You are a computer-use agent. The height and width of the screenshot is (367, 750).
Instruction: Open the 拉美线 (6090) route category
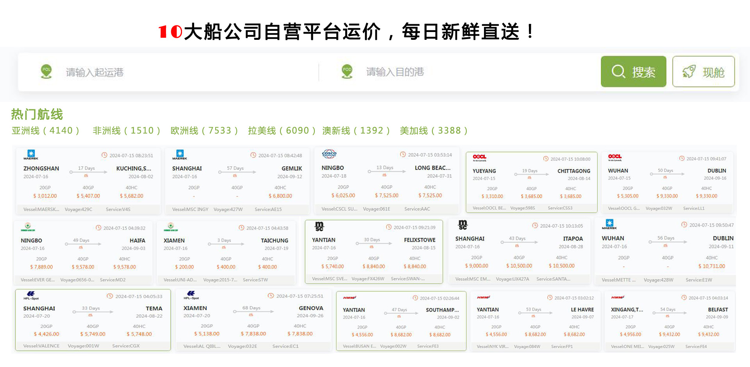(x=281, y=130)
